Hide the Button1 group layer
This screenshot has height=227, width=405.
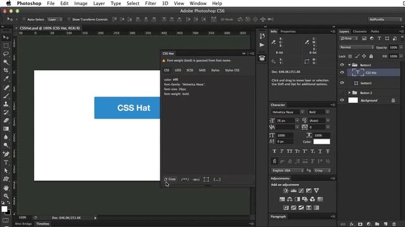click(342, 65)
